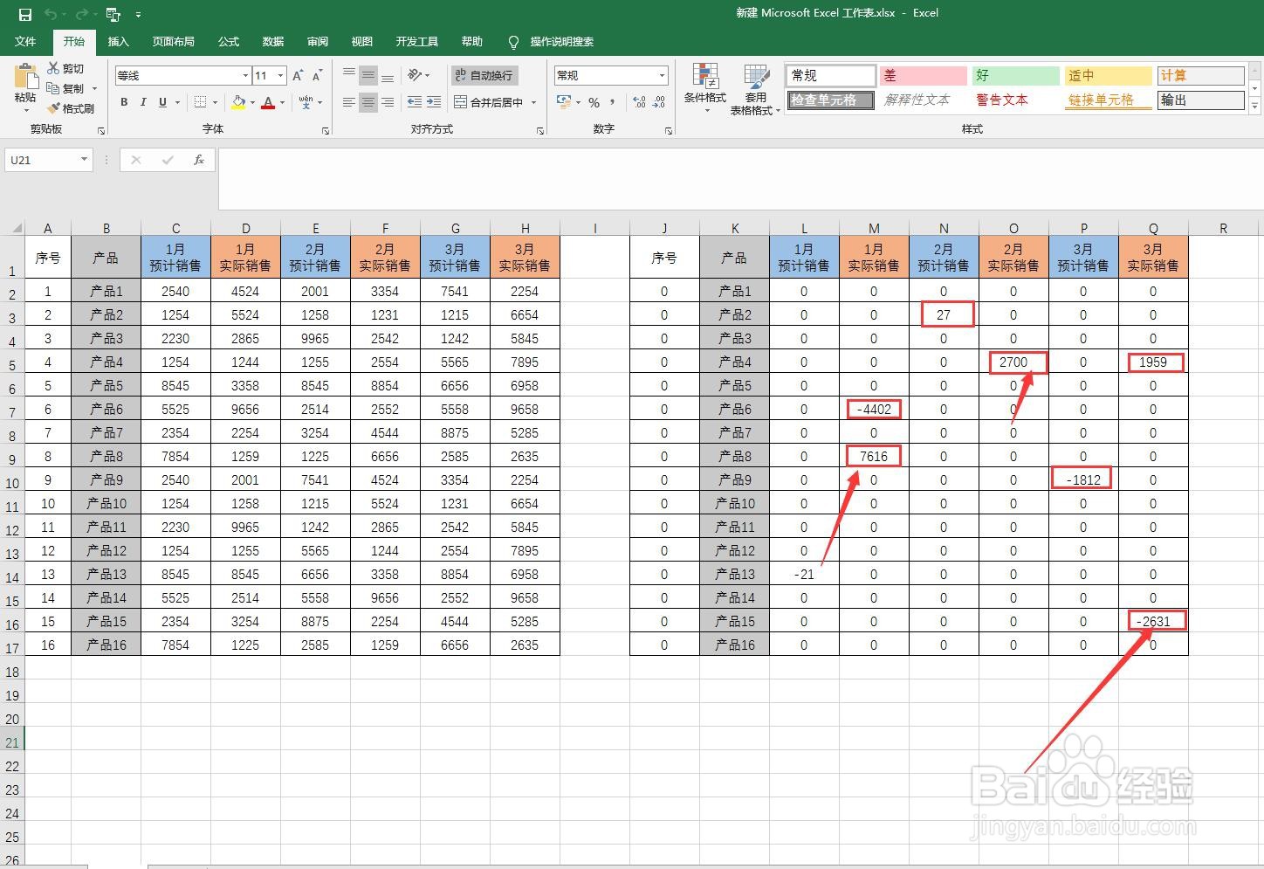The image size is (1264, 869).
Task: Apply the Linked Cell (链接单元格) style
Action: 1108,100
